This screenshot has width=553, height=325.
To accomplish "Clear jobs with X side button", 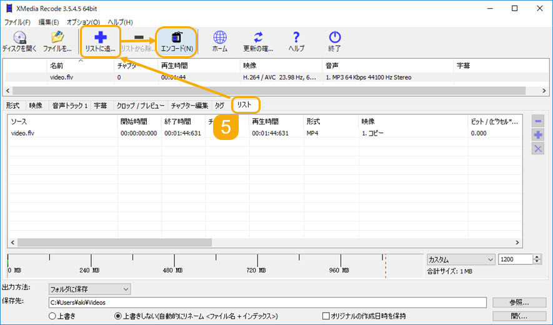I will click(x=538, y=149).
